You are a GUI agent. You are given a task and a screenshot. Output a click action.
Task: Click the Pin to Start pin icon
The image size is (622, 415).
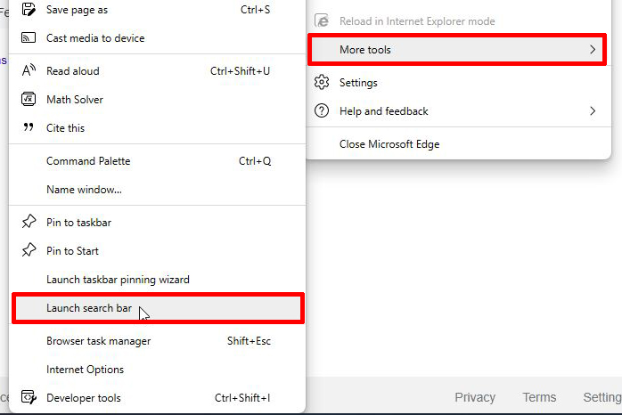pyautogui.click(x=29, y=251)
